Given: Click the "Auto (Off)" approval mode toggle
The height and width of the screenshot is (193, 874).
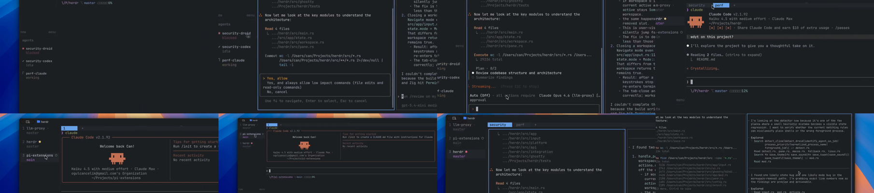Looking at the screenshot, I should 480,96.
